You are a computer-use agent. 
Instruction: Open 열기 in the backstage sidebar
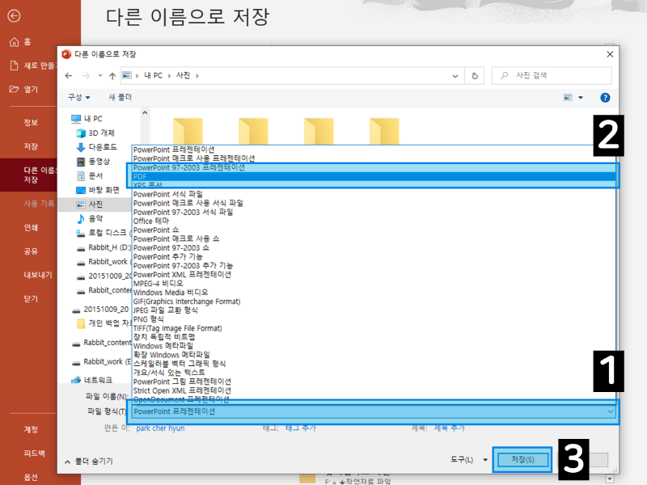click(24, 89)
